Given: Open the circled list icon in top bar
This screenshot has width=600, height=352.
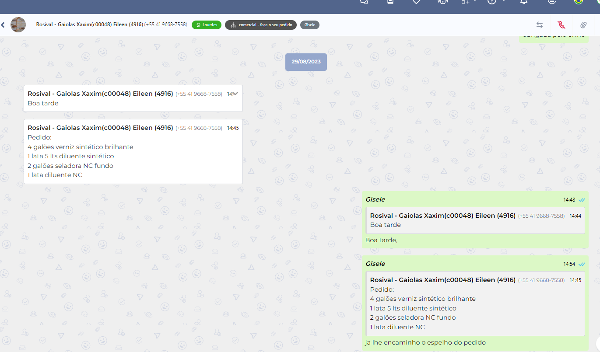Looking at the screenshot, I should [552, 2].
